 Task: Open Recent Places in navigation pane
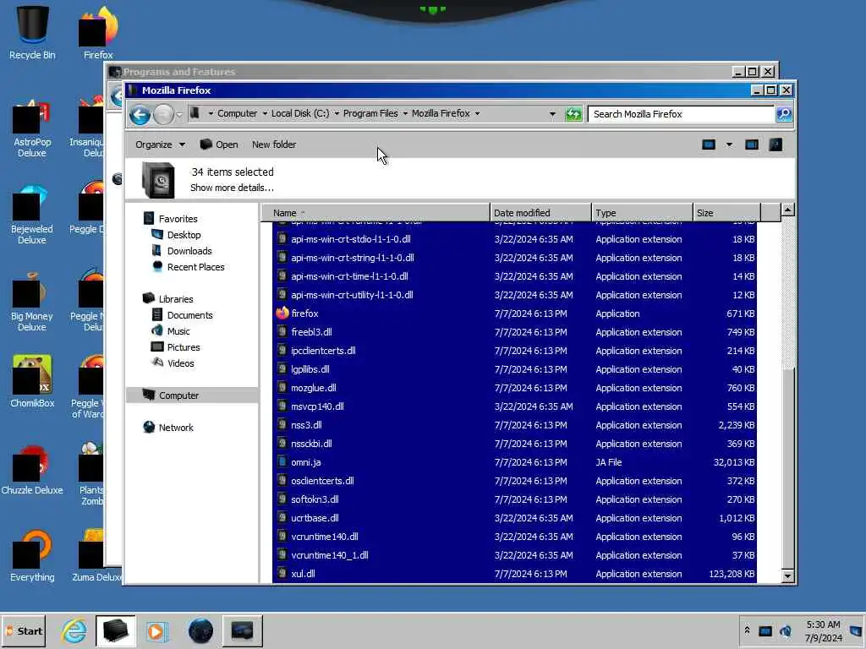coord(195,266)
